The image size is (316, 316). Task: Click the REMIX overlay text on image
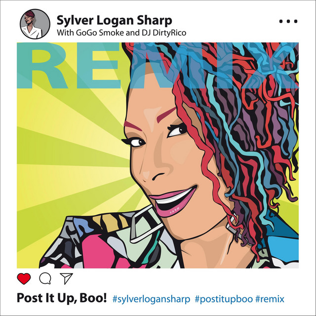(x=158, y=66)
